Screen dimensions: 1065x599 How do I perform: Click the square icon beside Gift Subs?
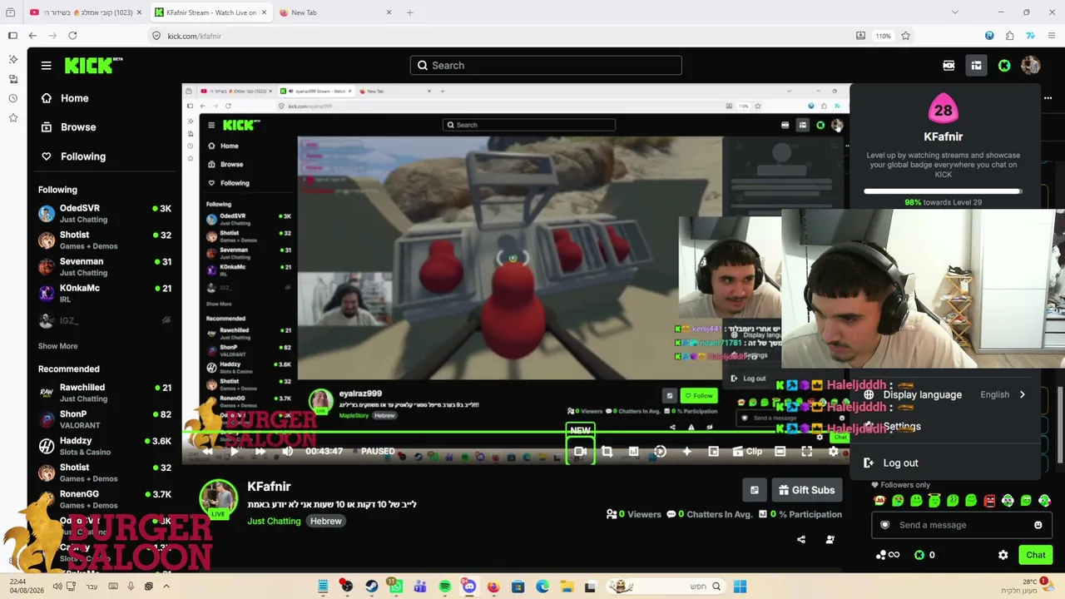click(755, 490)
